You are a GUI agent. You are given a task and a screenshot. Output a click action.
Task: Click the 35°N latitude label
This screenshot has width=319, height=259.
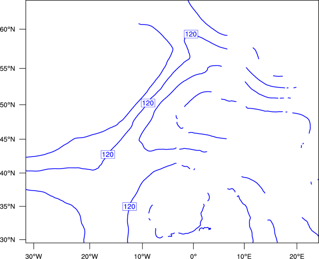point(8,206)
